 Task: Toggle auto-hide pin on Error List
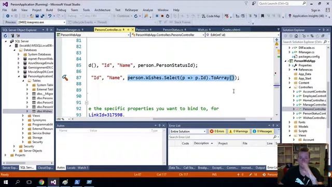[x=273, y=126]
